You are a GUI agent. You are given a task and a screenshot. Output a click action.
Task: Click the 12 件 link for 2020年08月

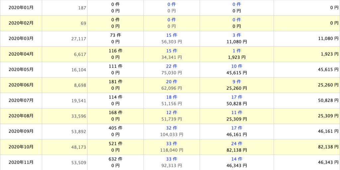(171, 113)
